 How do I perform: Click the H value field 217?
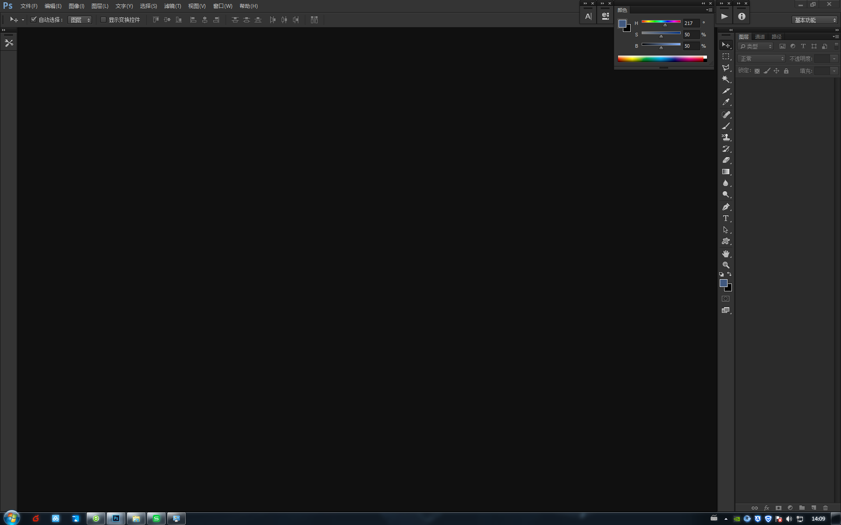point(691,23)
